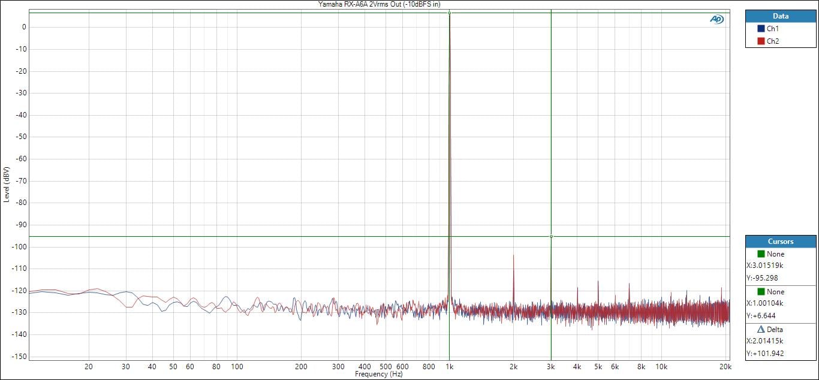Click the Data legend header
This screenshot has width=819, height=380.
(x=781, y=16)
